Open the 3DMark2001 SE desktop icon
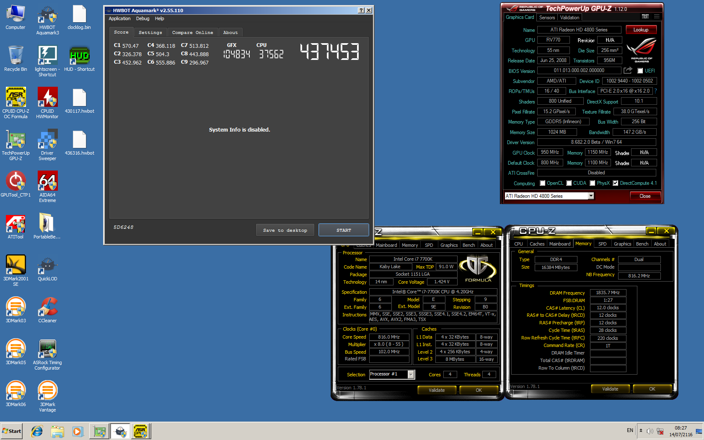 tap(16, 271)
